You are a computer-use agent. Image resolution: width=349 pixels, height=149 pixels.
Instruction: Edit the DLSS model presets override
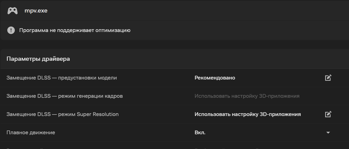pyautogui.click(x=328, y=78)
